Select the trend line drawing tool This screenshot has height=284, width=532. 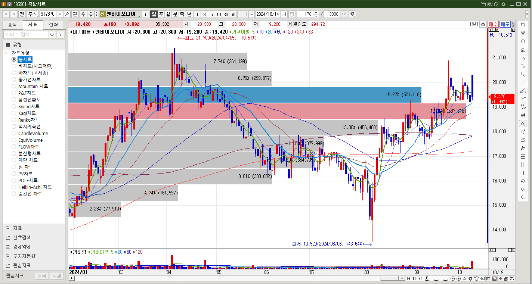tap(523, 82)
